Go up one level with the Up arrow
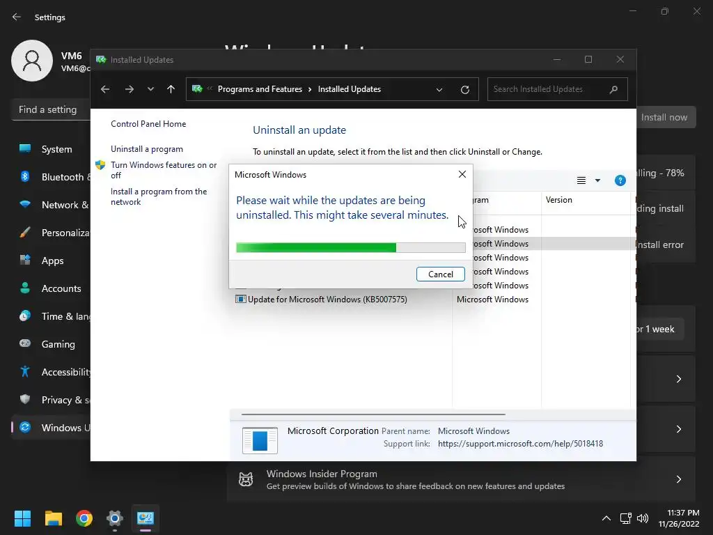The width and height of the screenshot is (713, 535). pyautogui.click(x=171, y=89)
